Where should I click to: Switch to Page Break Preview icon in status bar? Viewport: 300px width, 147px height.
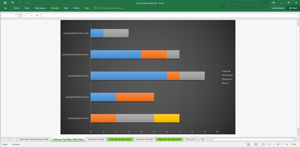point(263,144)
